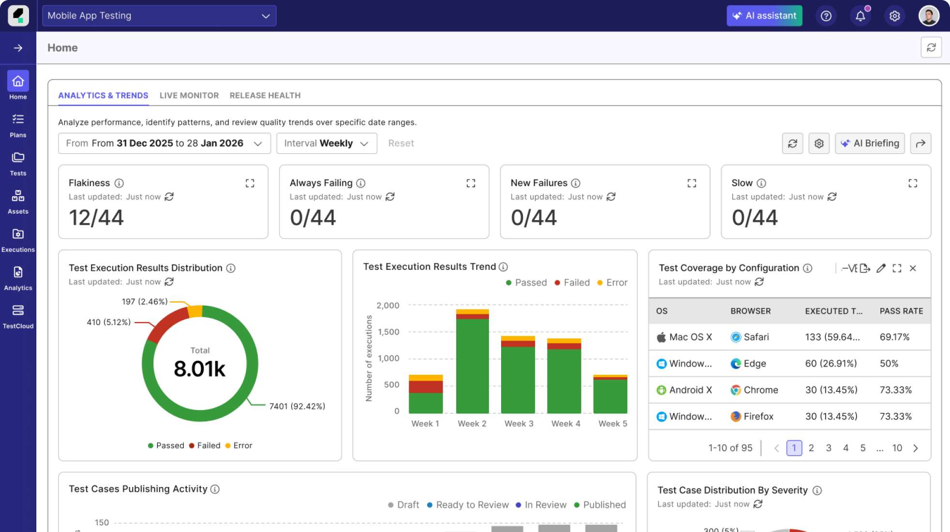Viewport: 950px width, 532px height.
Task: Open the date range selector dropdown
Action: click(x=164, y=143)
